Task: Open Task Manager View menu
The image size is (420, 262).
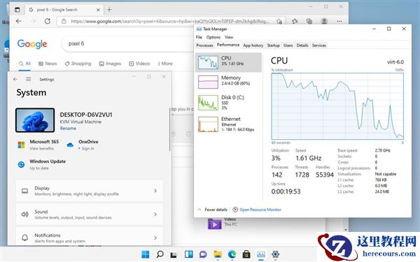Action: 229,37
